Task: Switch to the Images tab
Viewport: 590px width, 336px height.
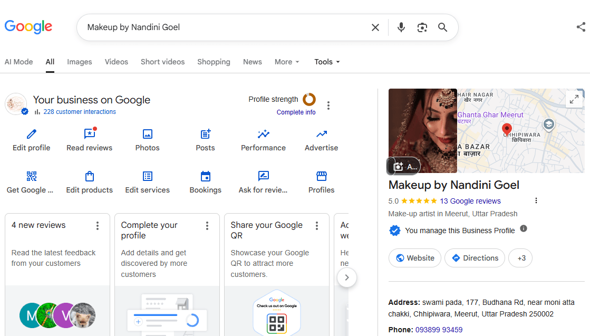Action: [80, 62]
